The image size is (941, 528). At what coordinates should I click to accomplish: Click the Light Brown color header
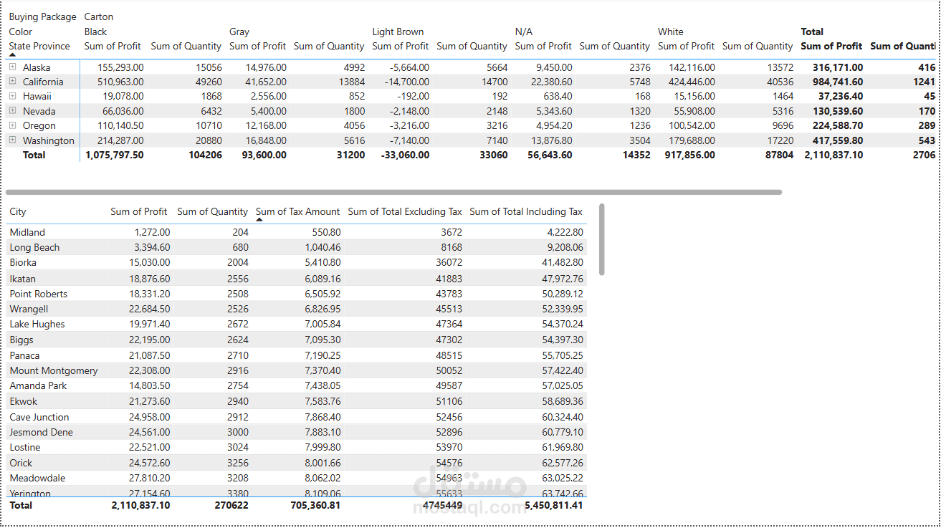click(x=398, y=32)
